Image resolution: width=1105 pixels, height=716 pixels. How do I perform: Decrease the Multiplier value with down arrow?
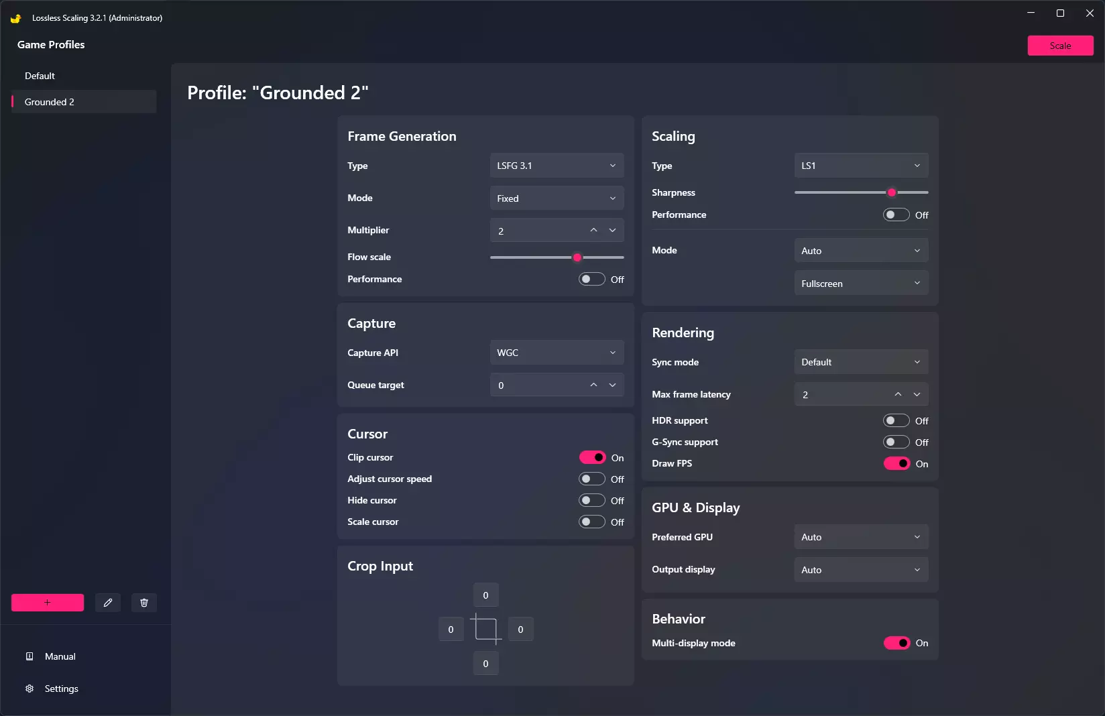tap(612, 230)
